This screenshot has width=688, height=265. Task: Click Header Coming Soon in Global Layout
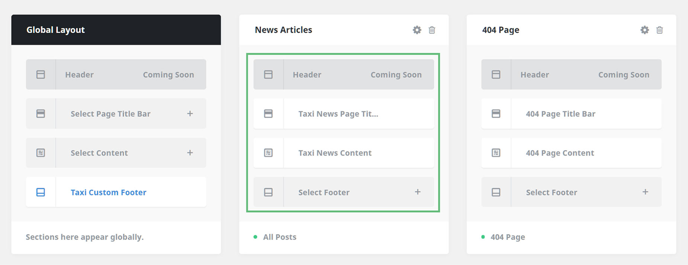coord(116,74)
